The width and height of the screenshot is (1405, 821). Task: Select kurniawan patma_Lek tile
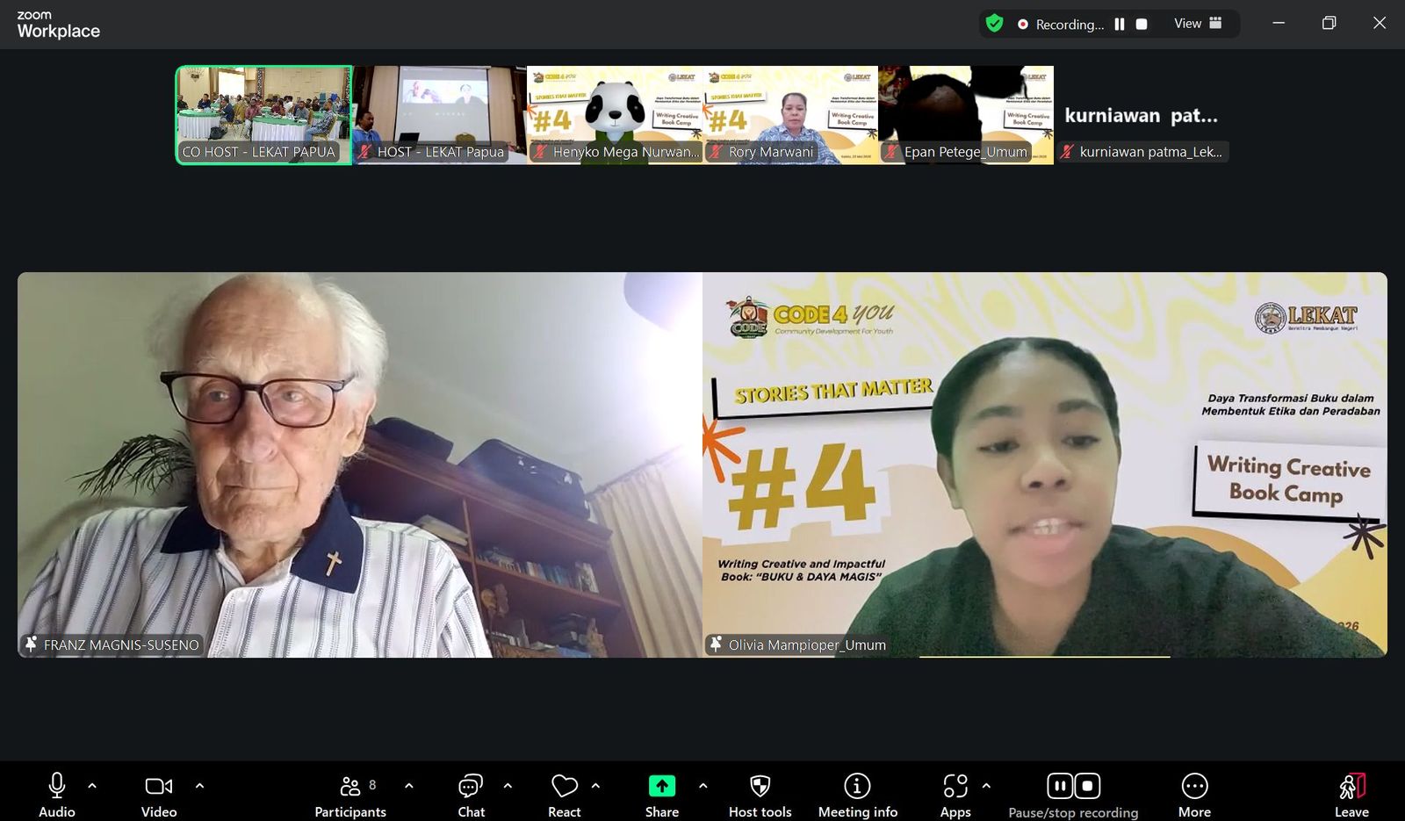[1142, 115]
